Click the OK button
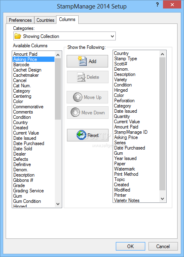This screenshot has width=184, height=257. coord(130,246)
